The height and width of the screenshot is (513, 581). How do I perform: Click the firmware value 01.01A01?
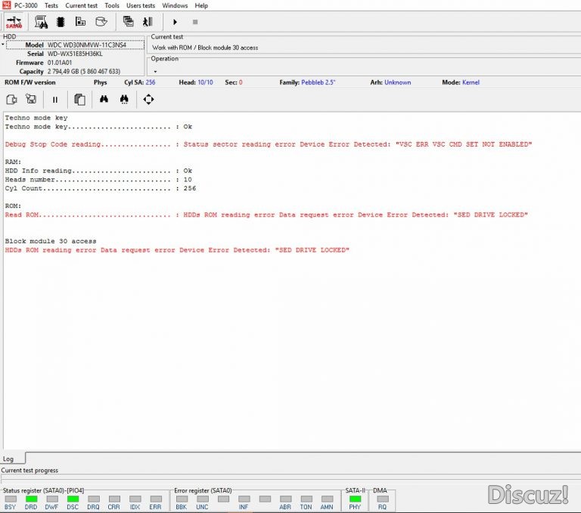point(60,63)
